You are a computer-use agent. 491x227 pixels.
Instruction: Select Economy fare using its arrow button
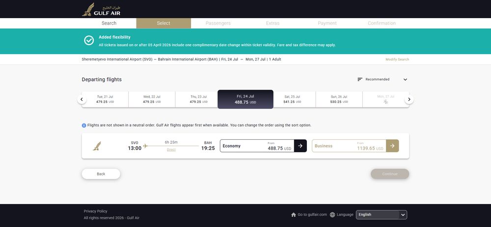click(x=300, y=146)
